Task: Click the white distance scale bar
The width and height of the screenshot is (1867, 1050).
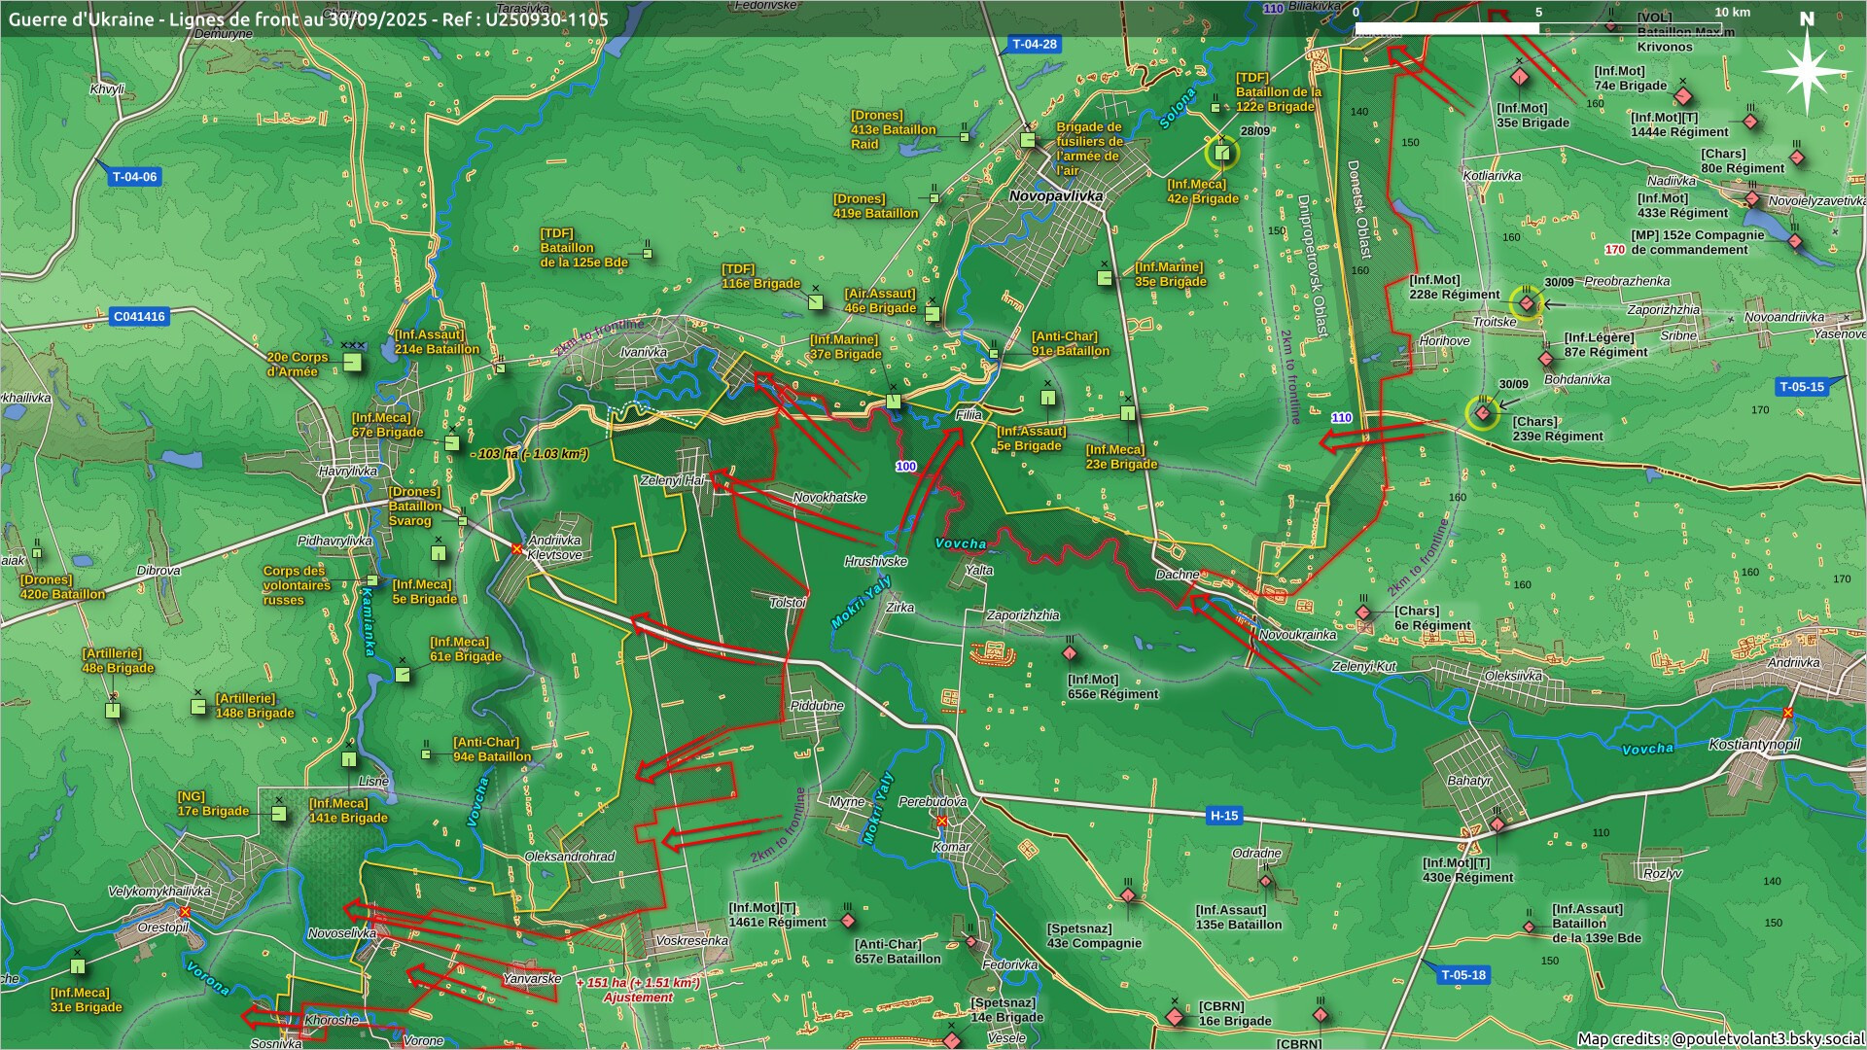Action: click(1446, 28)
